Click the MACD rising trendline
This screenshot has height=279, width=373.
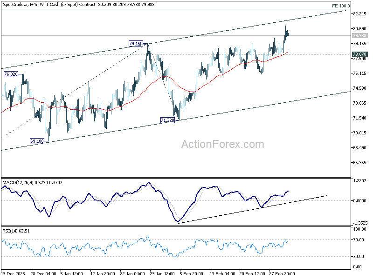[x=253, y=209]
